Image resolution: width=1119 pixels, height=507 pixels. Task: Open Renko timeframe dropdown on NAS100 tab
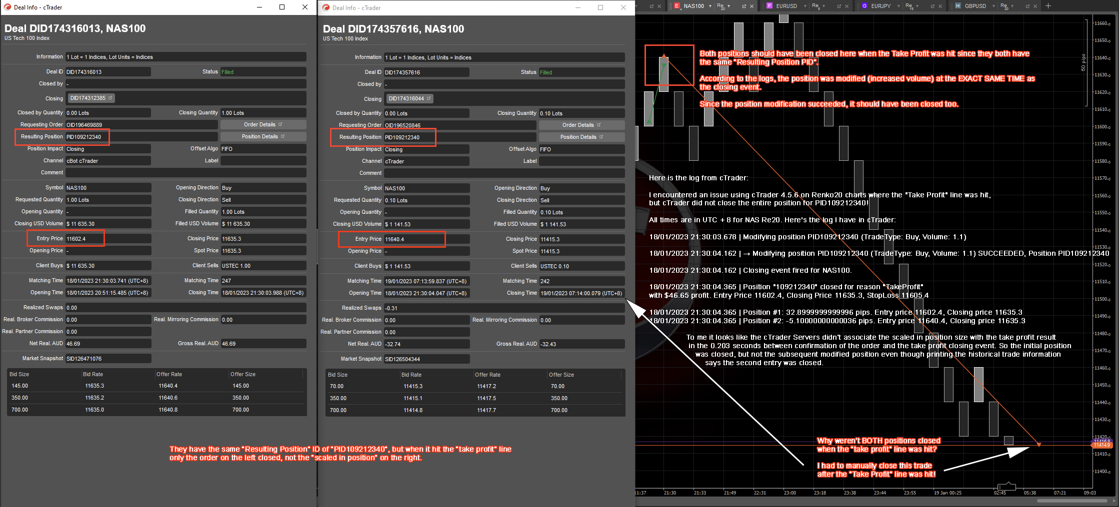[729, 6]
